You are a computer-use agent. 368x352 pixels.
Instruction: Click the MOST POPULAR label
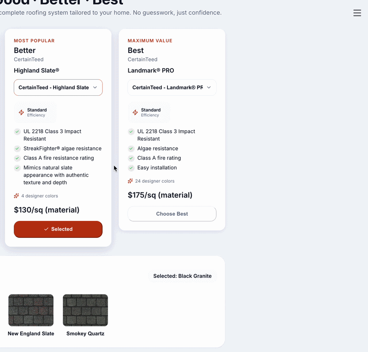[x=34, y=40]
